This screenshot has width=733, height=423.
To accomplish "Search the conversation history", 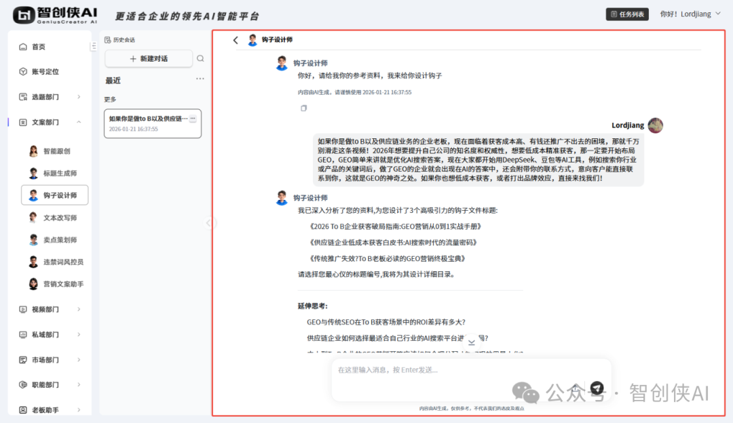I will coord(200,58).
